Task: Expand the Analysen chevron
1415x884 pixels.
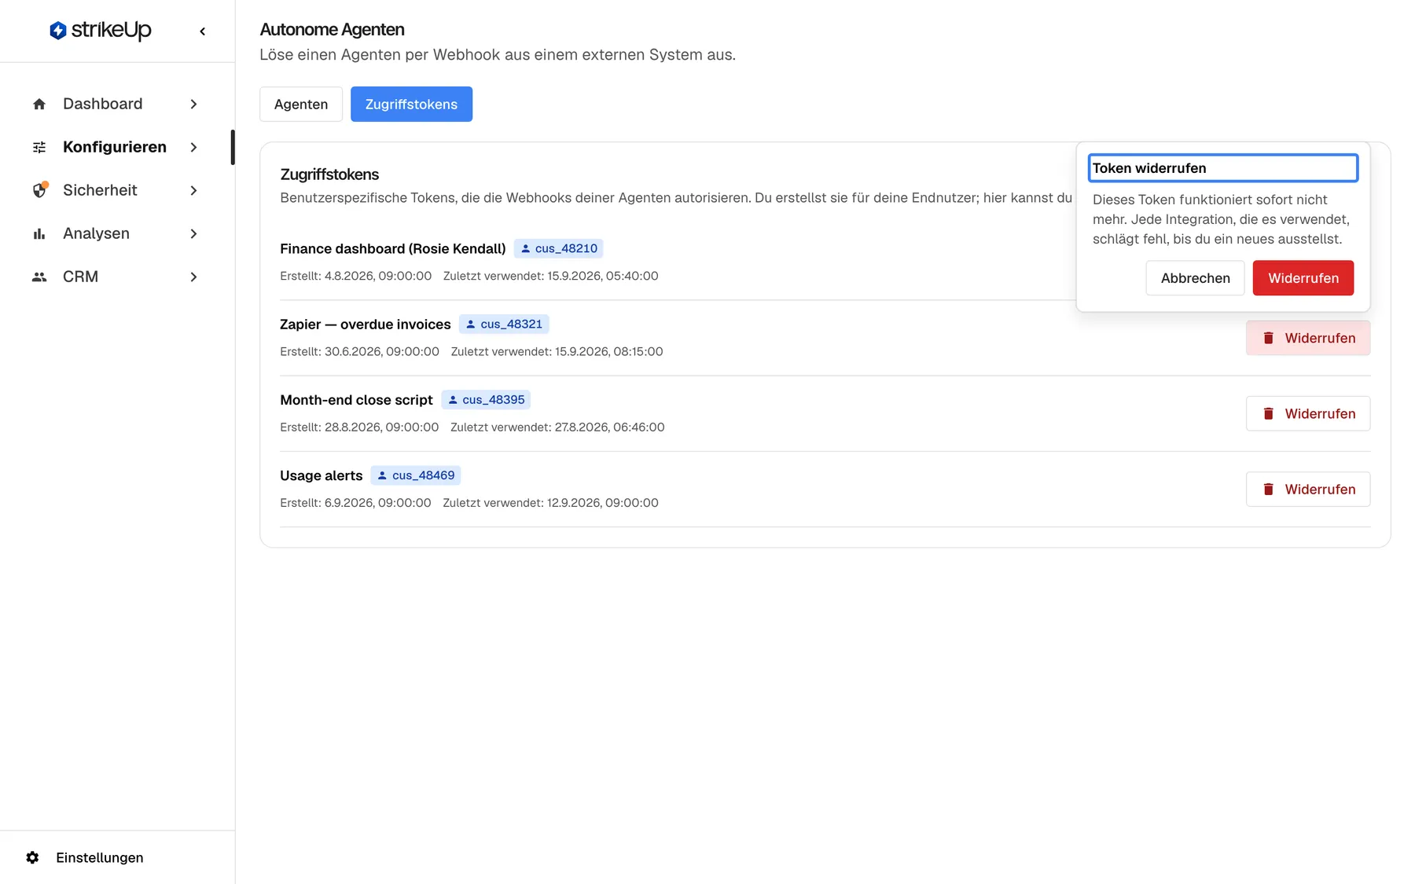Action: [193, 233]
